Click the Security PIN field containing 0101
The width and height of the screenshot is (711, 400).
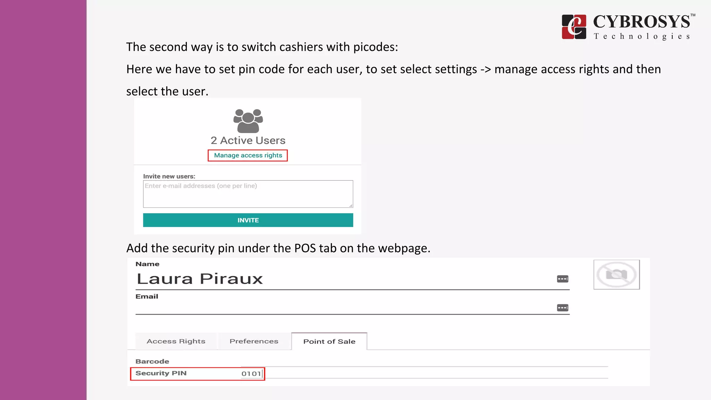[x=424, y=373]
